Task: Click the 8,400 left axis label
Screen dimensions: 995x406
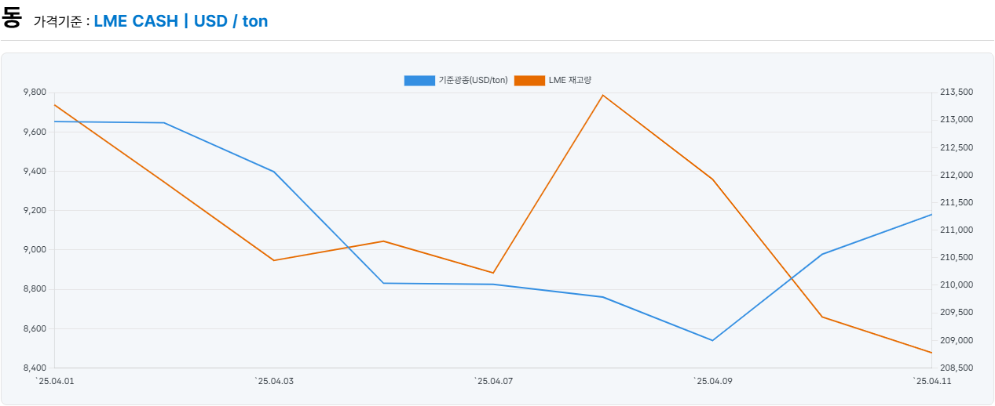Action: pyautogui.click(x=35, y=368)
